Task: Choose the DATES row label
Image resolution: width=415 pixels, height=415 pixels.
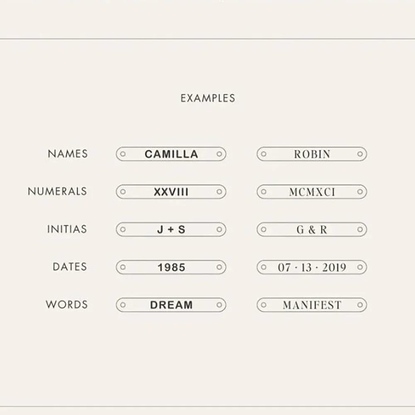Action: pyautogui.click(x=70, y=267)
